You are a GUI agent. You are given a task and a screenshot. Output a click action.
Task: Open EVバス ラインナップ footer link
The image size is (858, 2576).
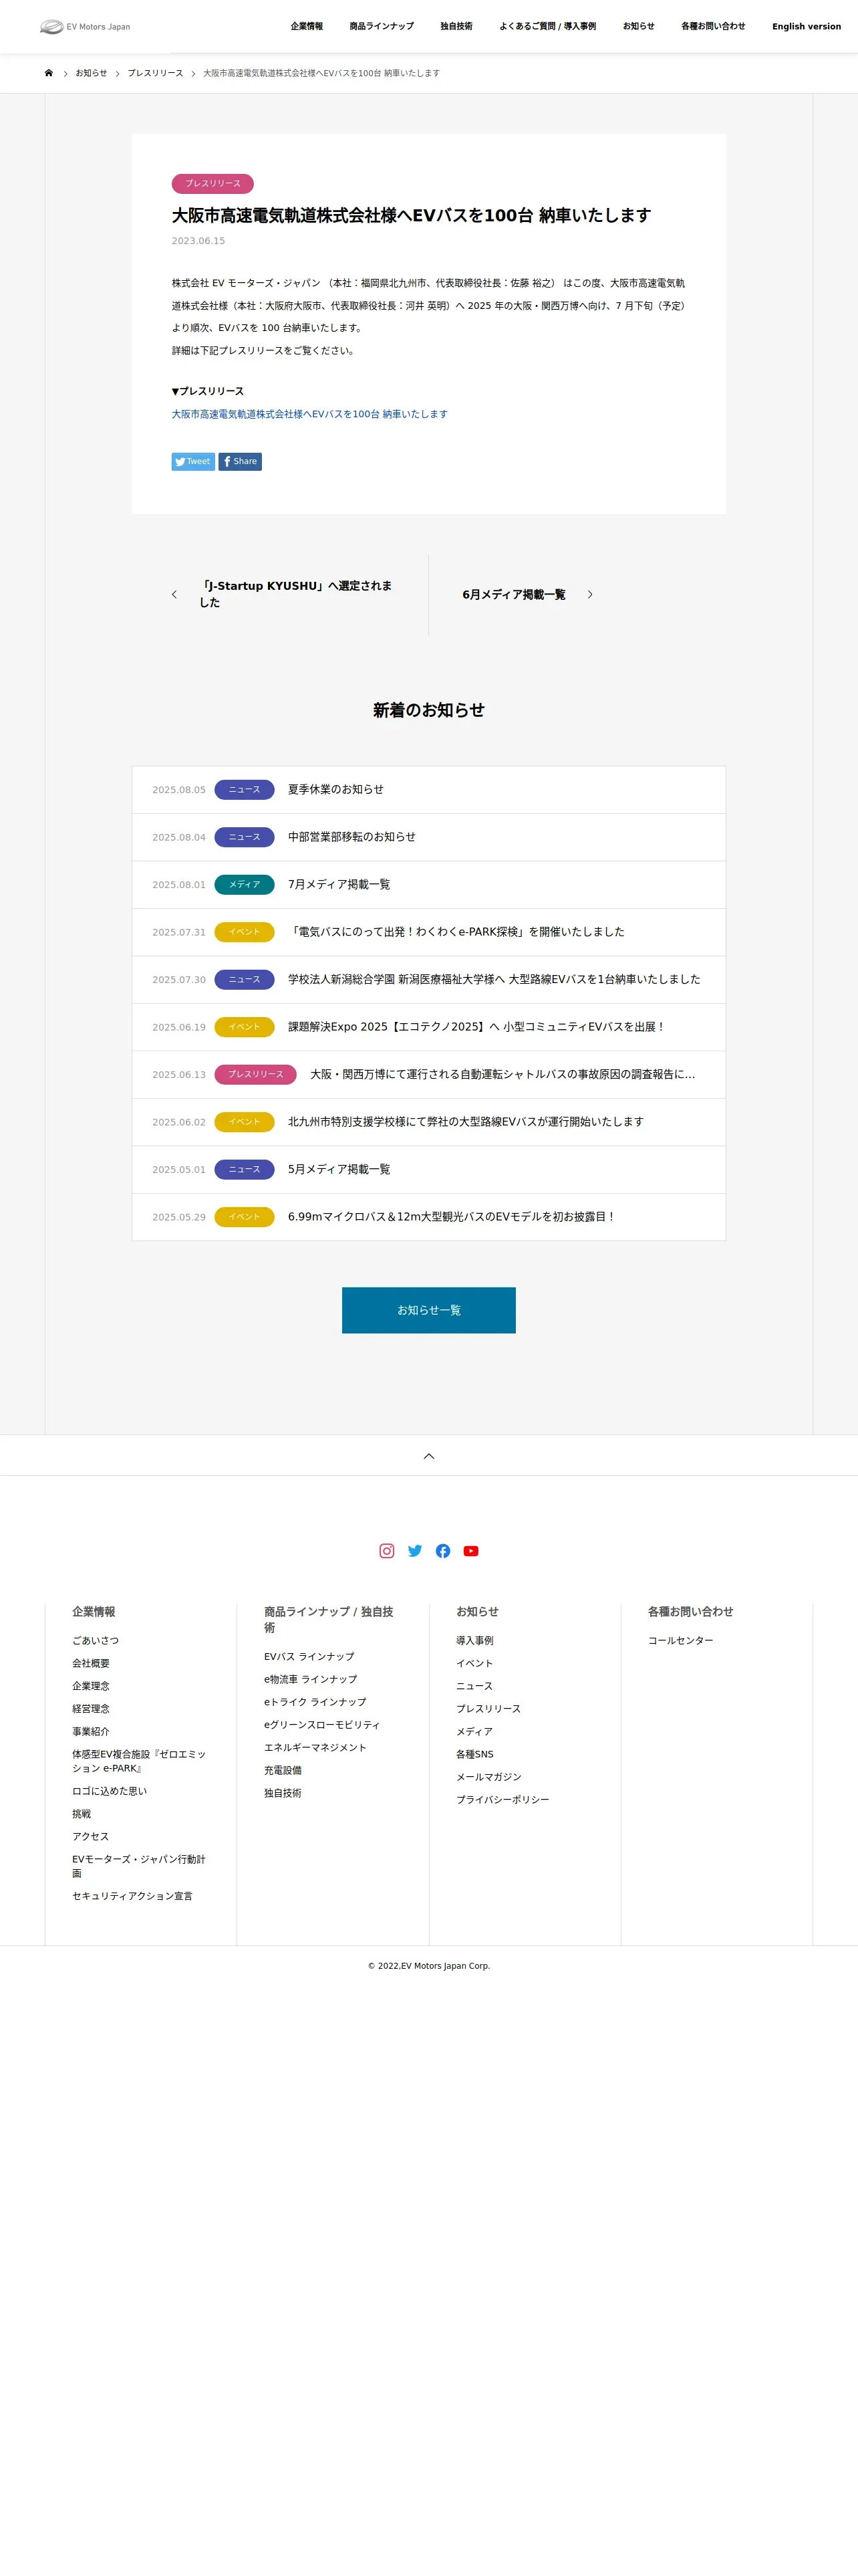(x=309, y=1657)
